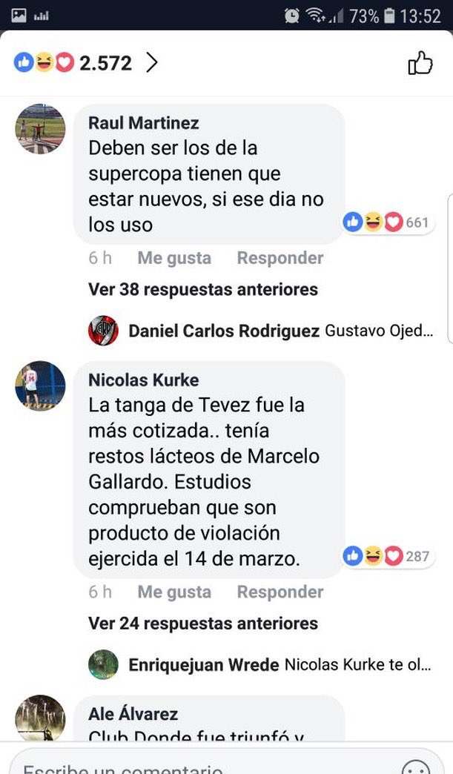The image size is (453, 774).
Task: Like Raul Martinez's comment with Me gusta
Action: [174, 258]
